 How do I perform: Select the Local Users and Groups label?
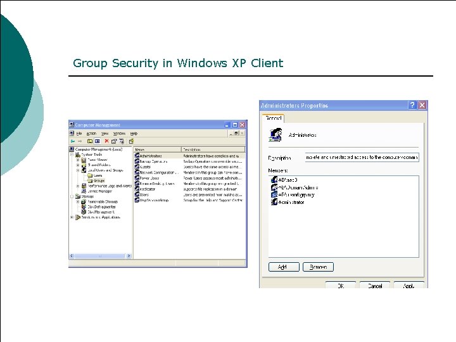click(x=105, y=170)
